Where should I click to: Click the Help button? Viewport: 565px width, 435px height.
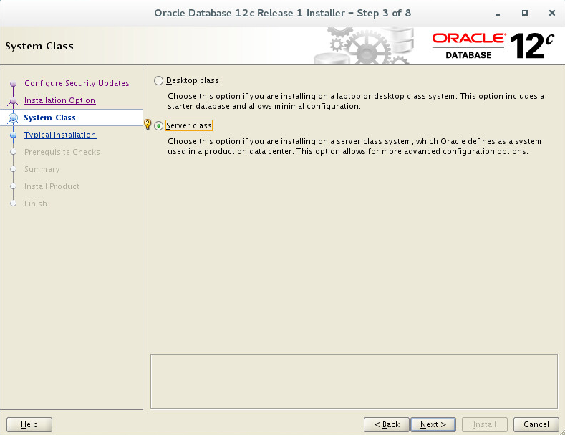[x=29, y=424]
